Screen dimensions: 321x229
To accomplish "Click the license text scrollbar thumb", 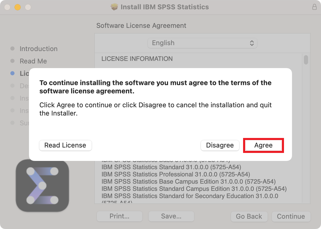I will point(306,60).
